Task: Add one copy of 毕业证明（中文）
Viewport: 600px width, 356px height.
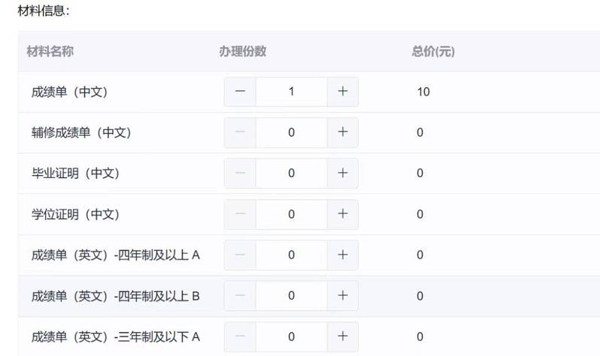Action: (343, 173)
